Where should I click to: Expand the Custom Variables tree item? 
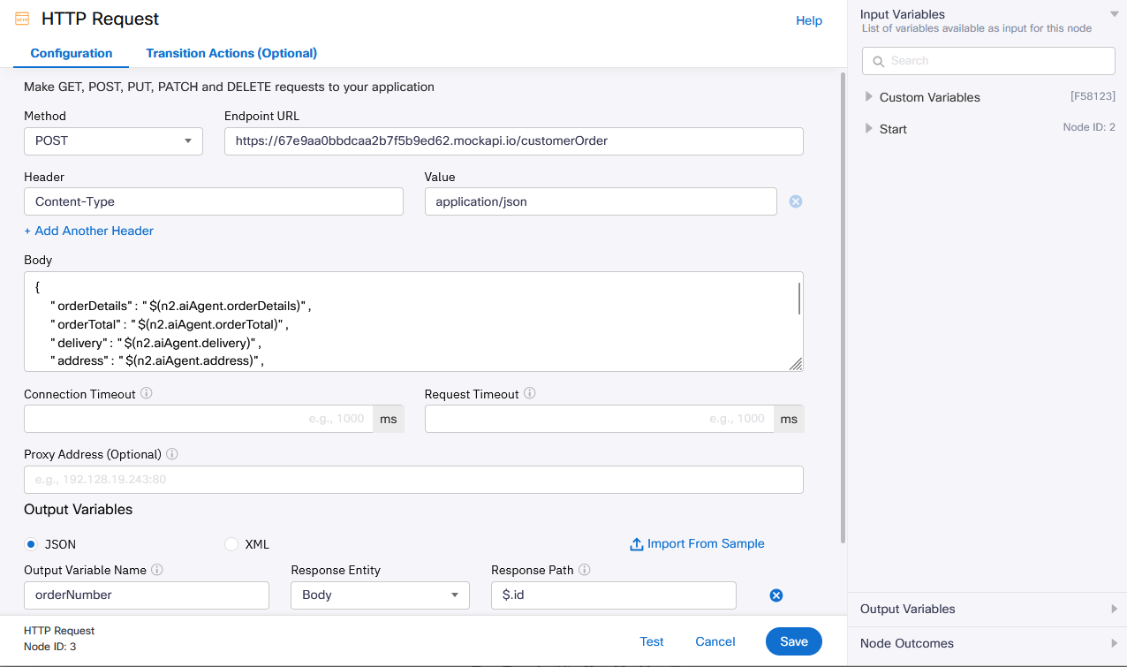click(x=869, y=97)
